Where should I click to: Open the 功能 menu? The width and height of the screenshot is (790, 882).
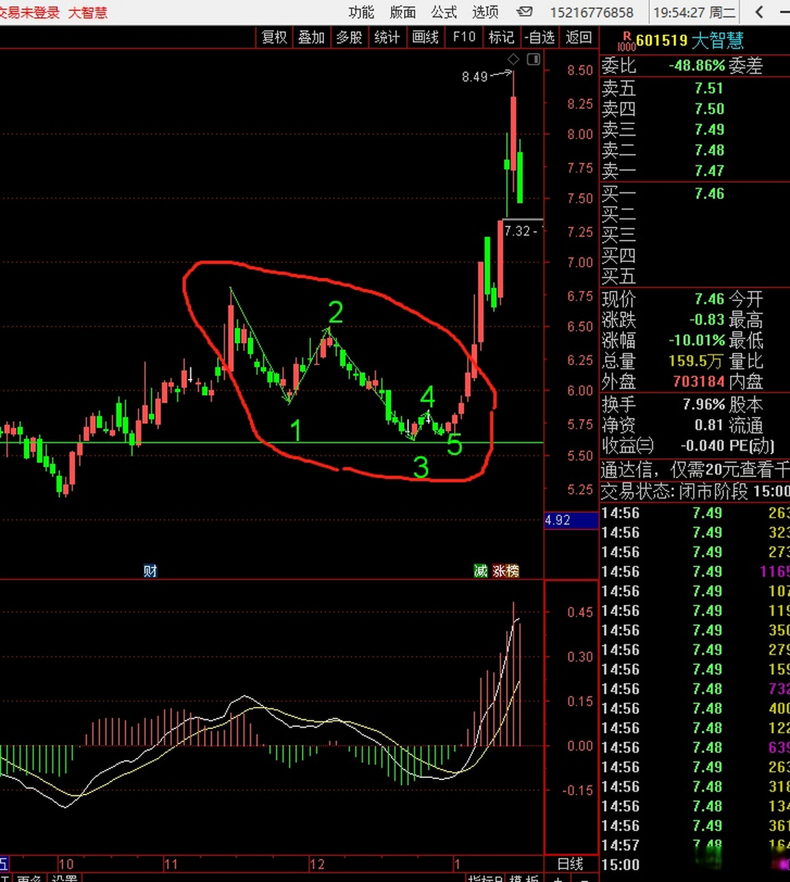(361, 12)
